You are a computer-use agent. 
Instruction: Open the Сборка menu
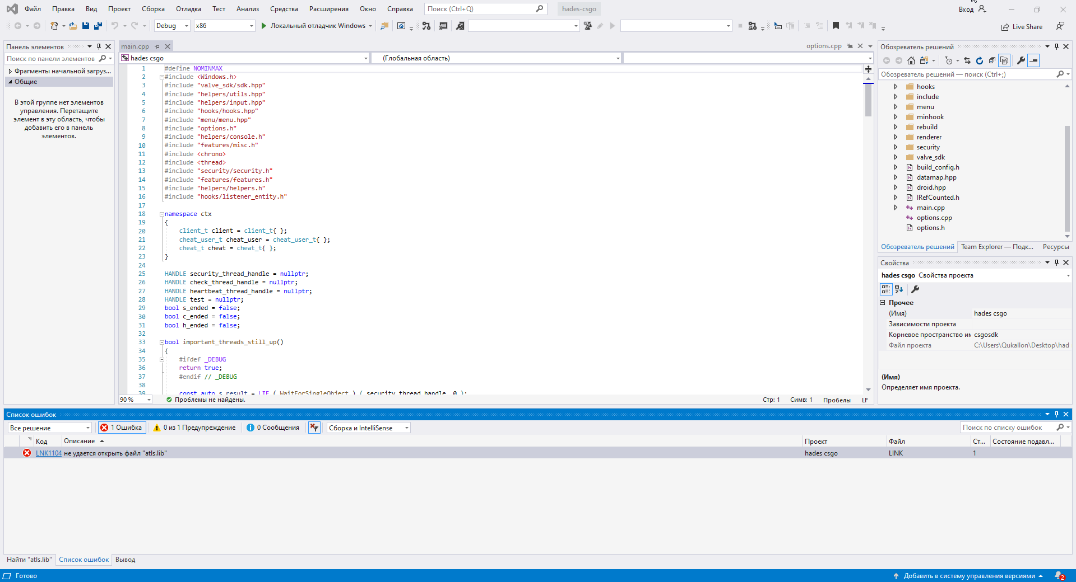[x=153, y=9]
